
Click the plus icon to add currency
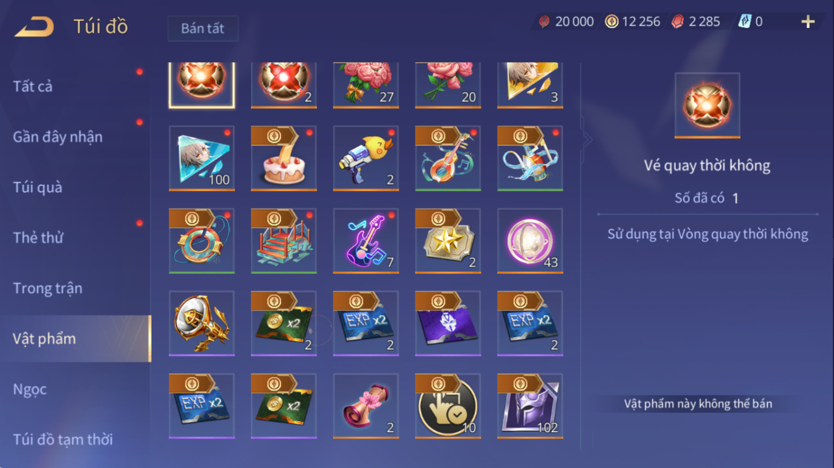[x=808, y=21]
